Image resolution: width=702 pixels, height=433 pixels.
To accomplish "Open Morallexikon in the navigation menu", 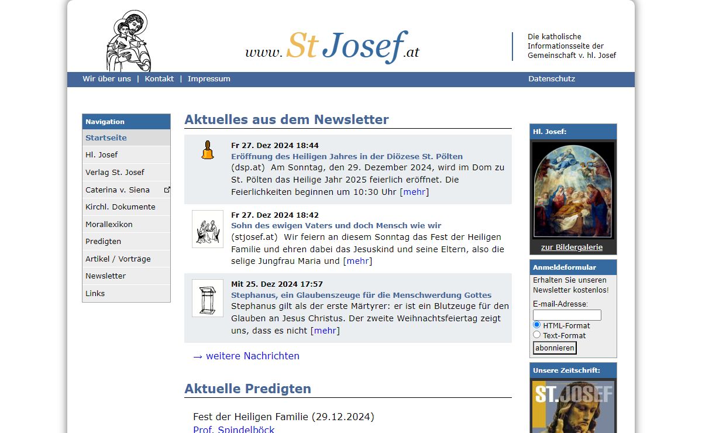I will coord(109,224).
